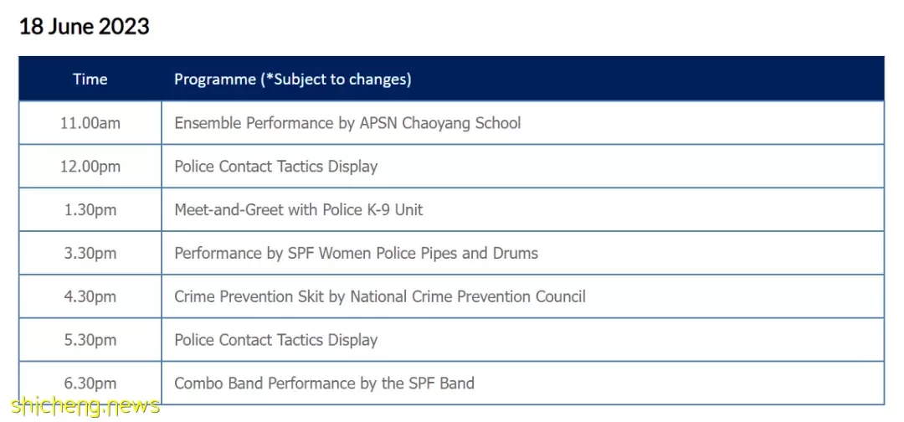Click the word School in the 11.00am row
Image resolution: width=904 pixels, height=422 pixels.
(499, 123)
